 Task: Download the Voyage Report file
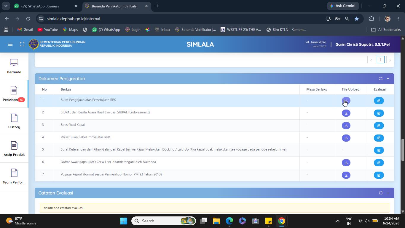[x=346, y=175]
